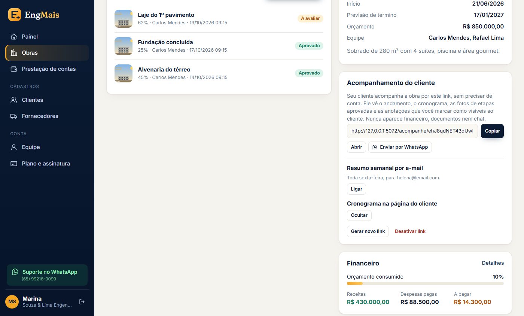Open the Painel menu item
524x316 pixels.
47,37
